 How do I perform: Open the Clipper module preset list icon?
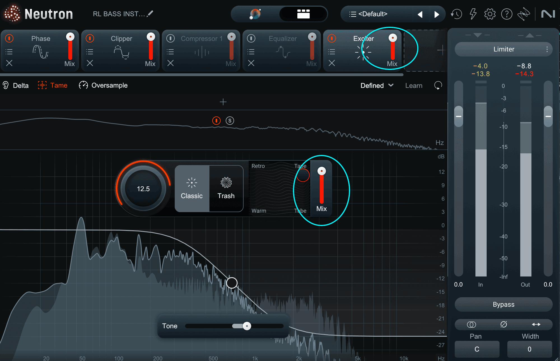(x=90, y=52)
